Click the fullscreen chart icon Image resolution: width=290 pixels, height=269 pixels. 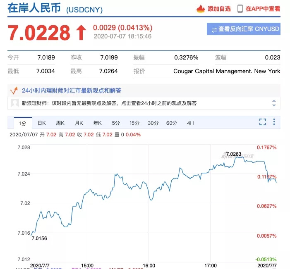(262, 122)
